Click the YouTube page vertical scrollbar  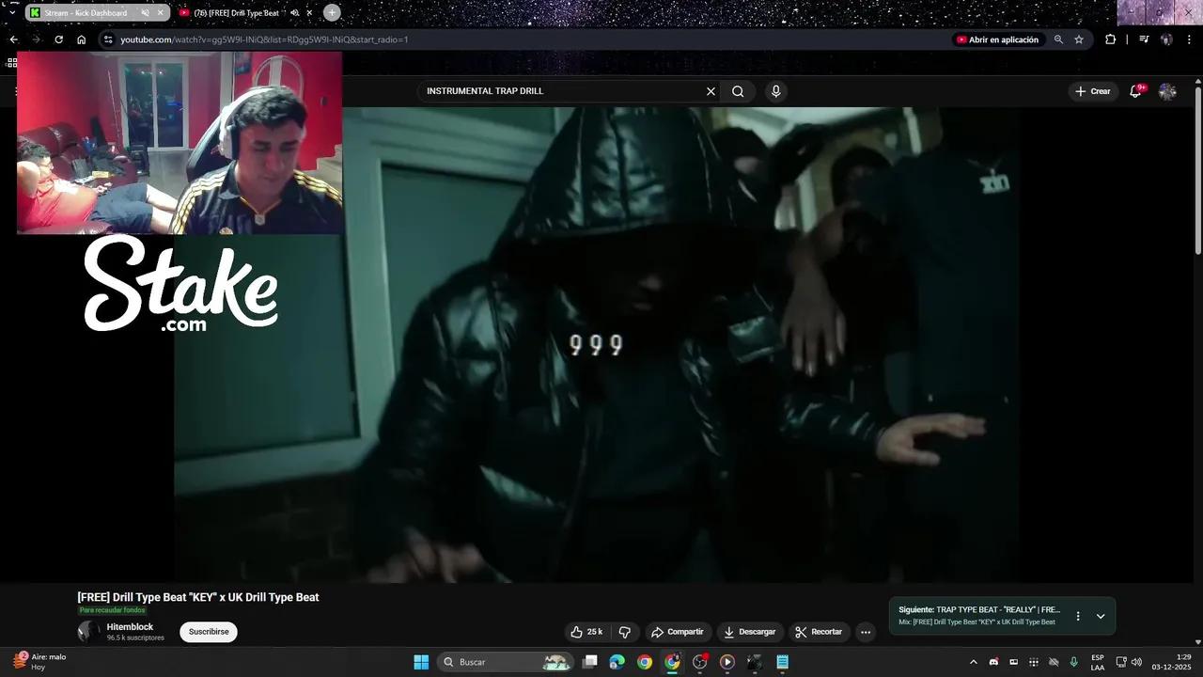pyautogui.click(x=1198, y=169)
